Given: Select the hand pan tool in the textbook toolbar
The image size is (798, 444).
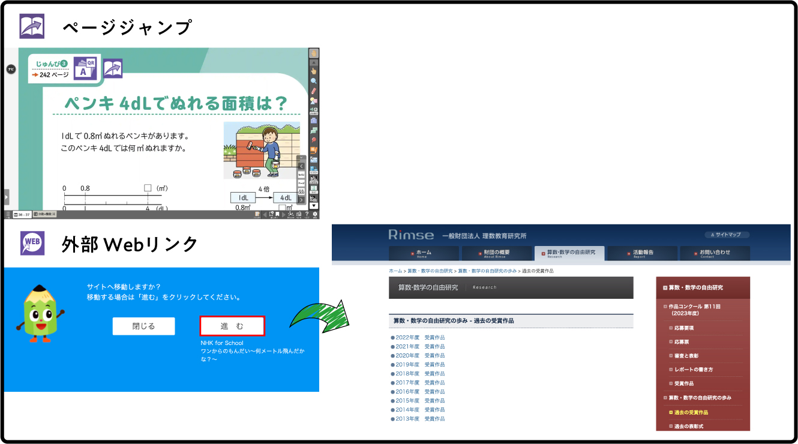Looking at the screenshot, I should (x=315, y=52).
